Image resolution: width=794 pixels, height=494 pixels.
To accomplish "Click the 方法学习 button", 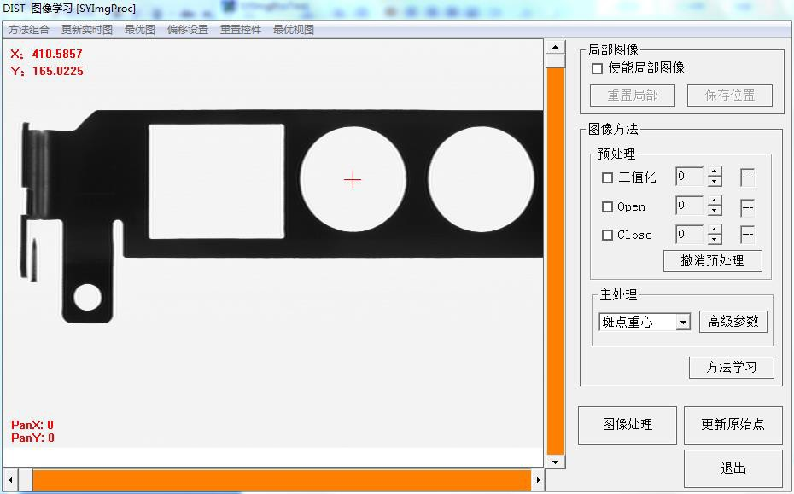I will [731, 367].
